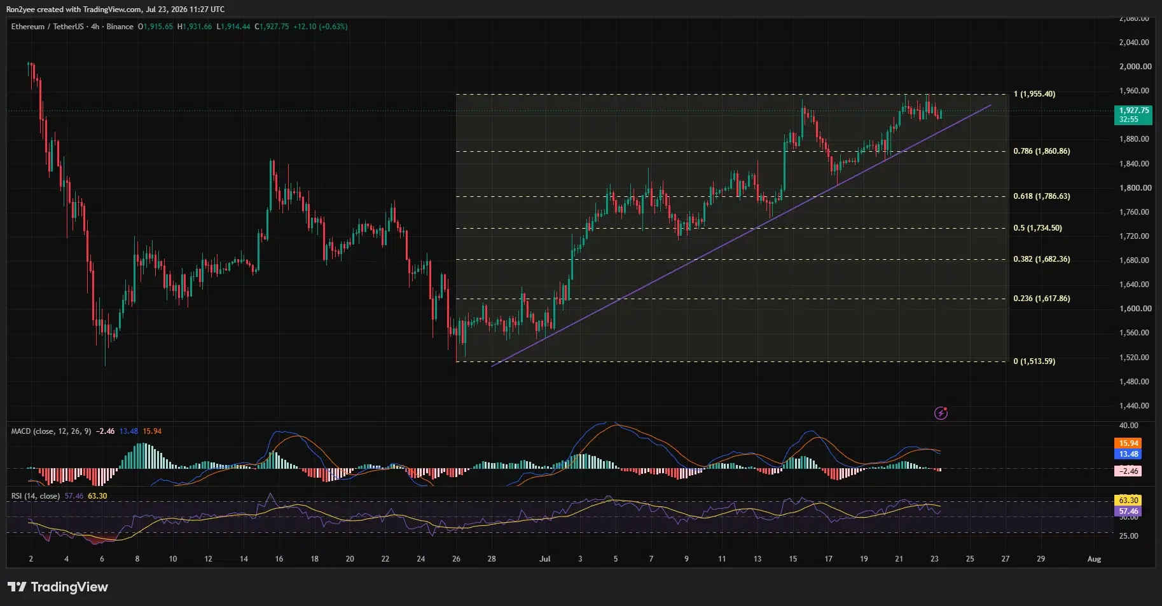Click the open value O1,915.65
The image size is (1162, 606).
pos(155,27)
